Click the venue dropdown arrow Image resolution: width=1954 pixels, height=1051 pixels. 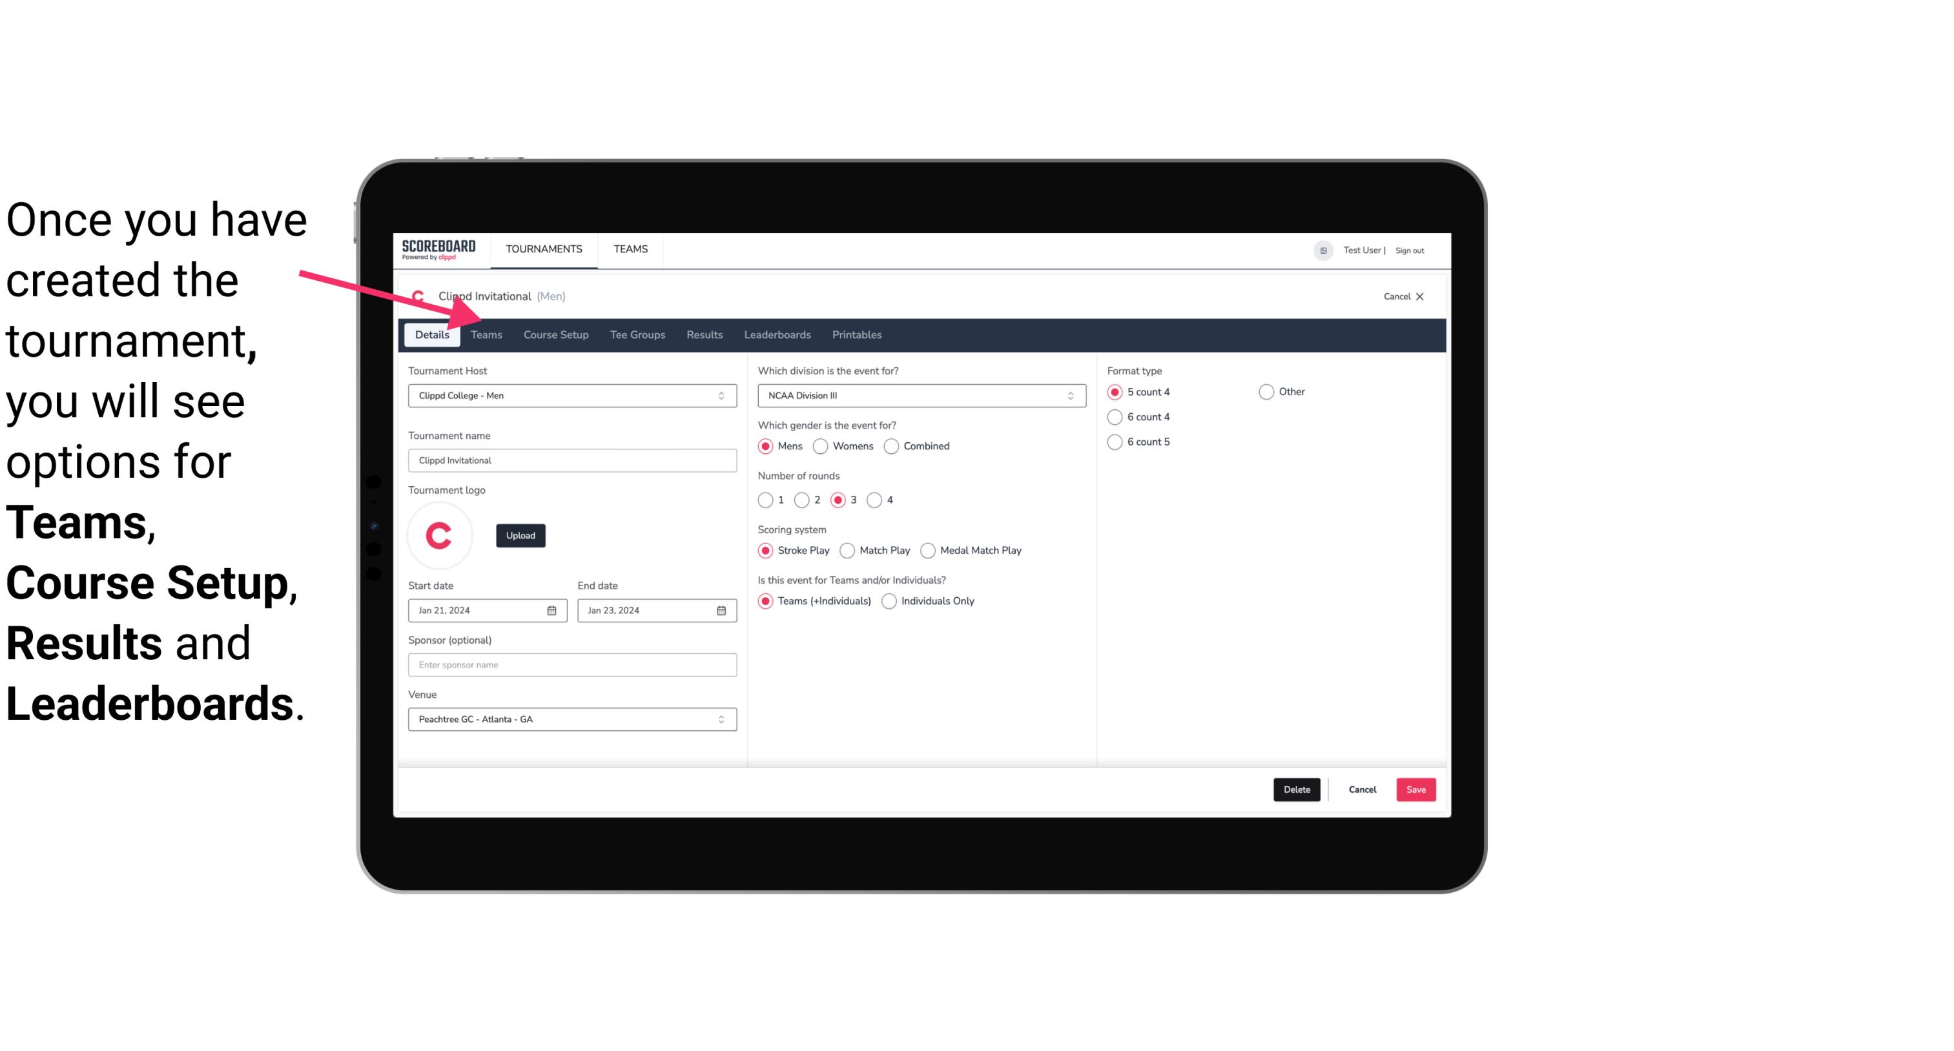point(721,719)
